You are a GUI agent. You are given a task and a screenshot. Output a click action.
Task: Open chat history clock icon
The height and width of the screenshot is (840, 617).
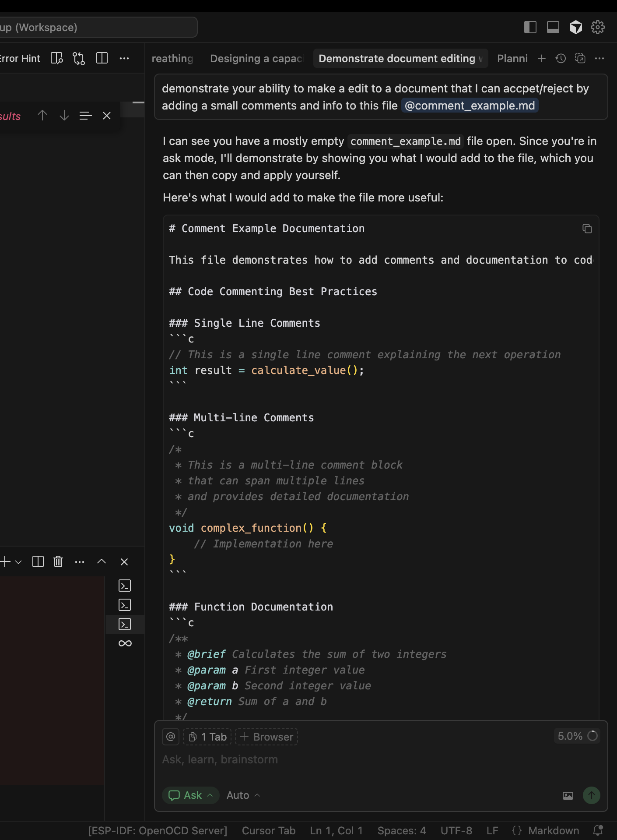point(561,59)
